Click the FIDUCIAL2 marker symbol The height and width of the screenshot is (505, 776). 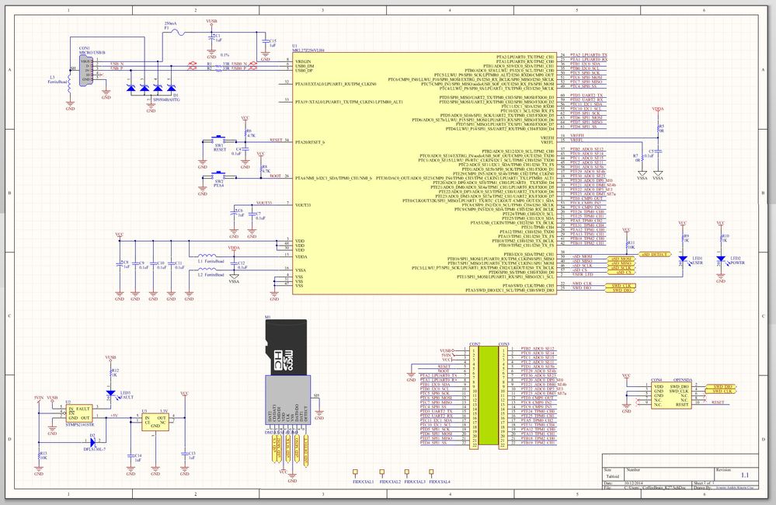tap(381, 472)
